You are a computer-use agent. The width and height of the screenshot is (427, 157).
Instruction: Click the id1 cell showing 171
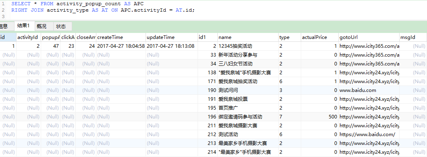pos(208,82)
